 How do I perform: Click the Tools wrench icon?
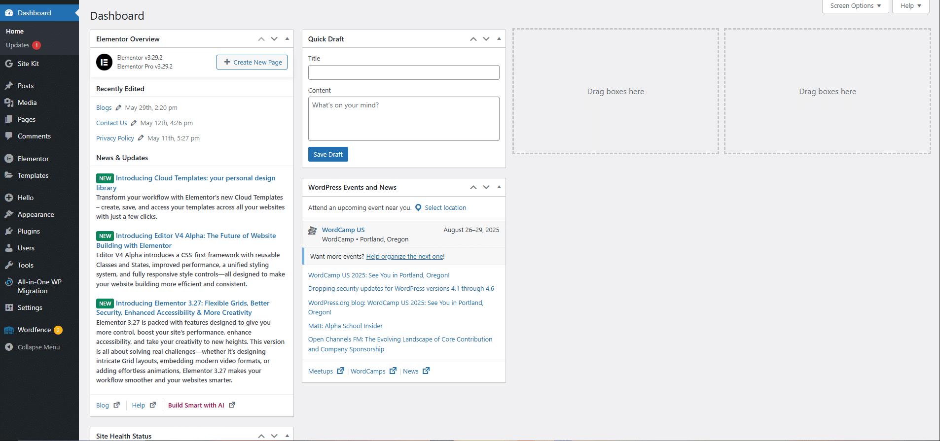9,265
